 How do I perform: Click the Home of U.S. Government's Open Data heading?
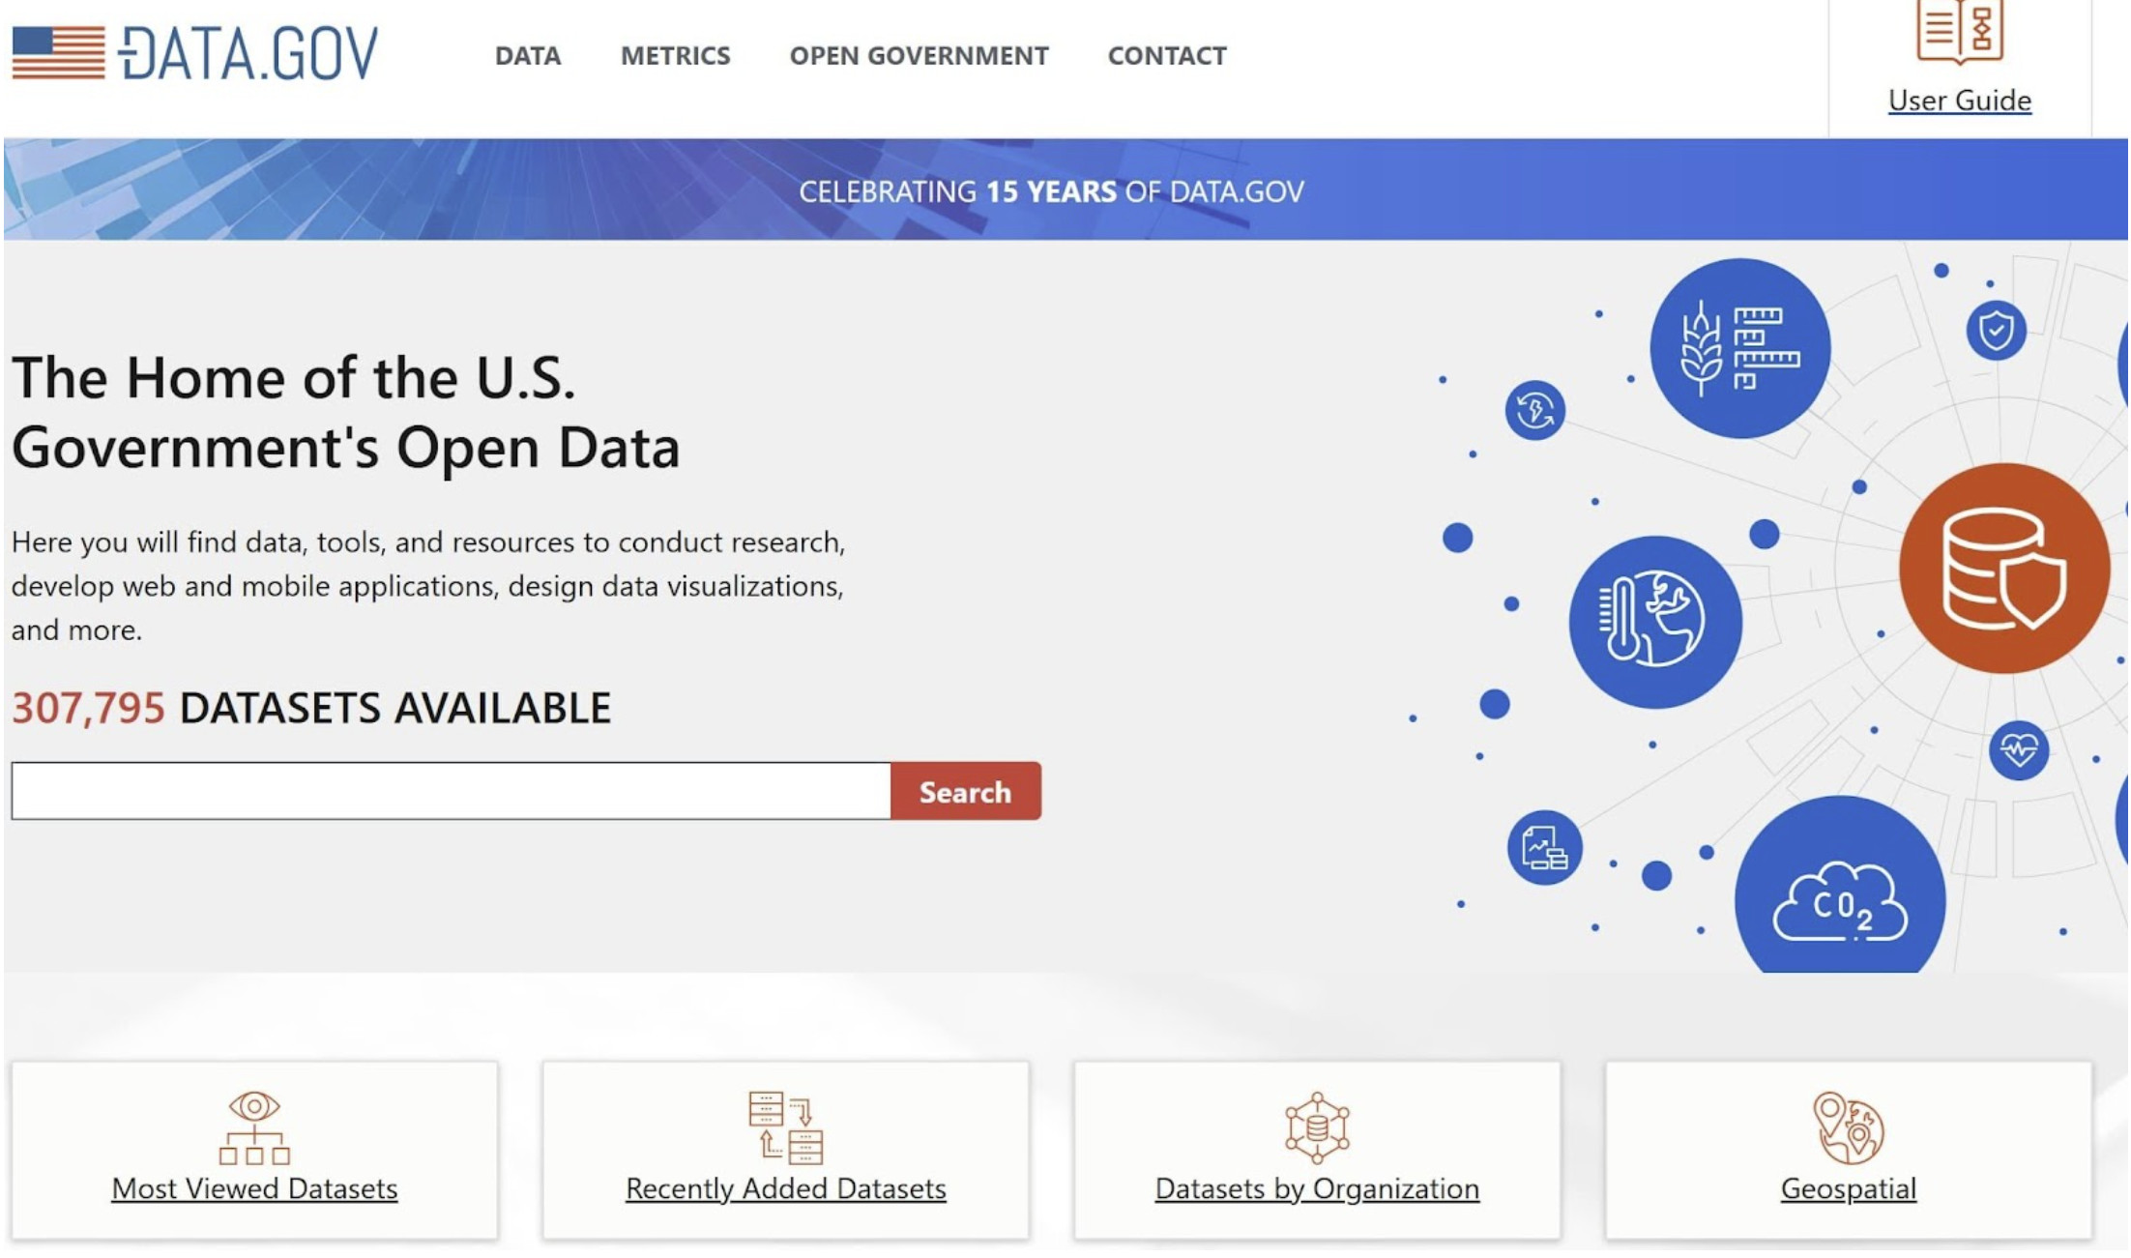[345, 412]
